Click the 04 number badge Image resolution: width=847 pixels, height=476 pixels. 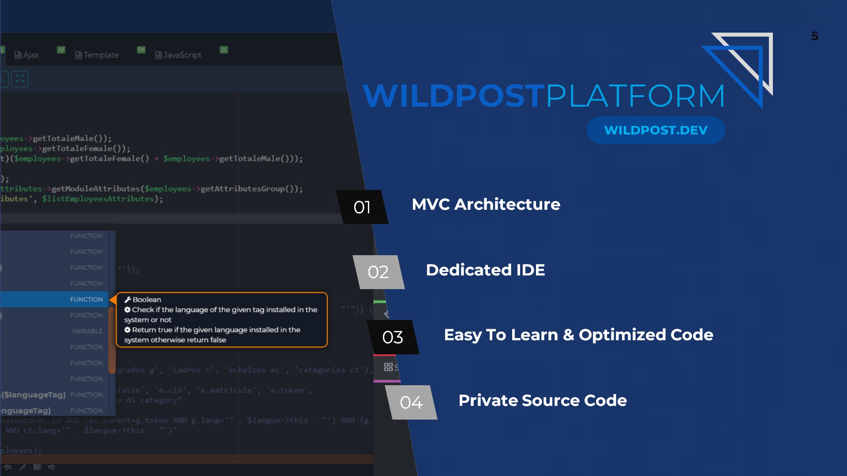pos(411,402)
